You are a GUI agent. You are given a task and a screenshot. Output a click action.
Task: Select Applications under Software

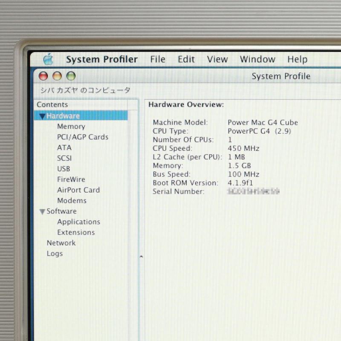coord(79,222)
